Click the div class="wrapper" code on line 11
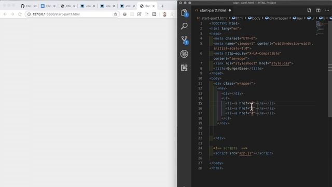The height and width of the screenshot is (187, 332). pos(234,83)
